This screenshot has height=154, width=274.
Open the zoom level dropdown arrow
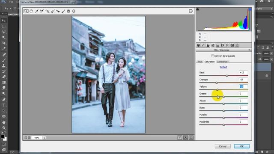44,138
